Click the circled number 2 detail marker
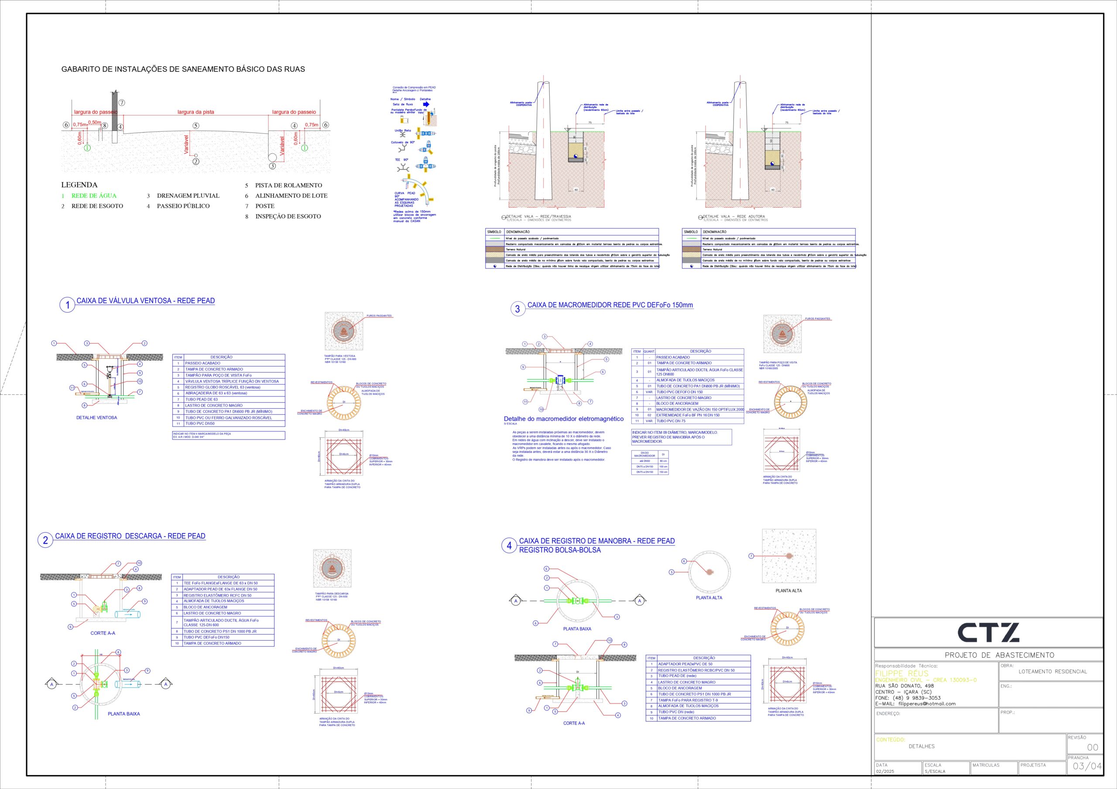This screenshot has width=1117, height=789. (x=45, y=540)
